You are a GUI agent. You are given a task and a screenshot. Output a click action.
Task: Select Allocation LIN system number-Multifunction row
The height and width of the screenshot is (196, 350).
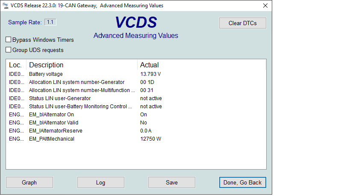pyautogui.click(x=136, y=90)
